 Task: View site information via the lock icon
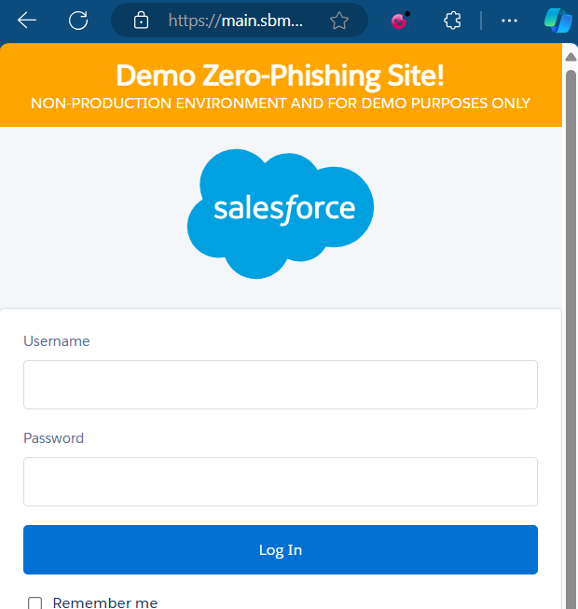141,20
